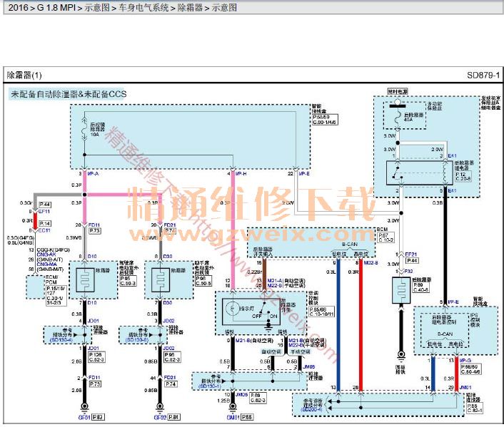Open D10 connector link at pin 7
This screenshot has width=504, height=427.
(x=92, y=303)
